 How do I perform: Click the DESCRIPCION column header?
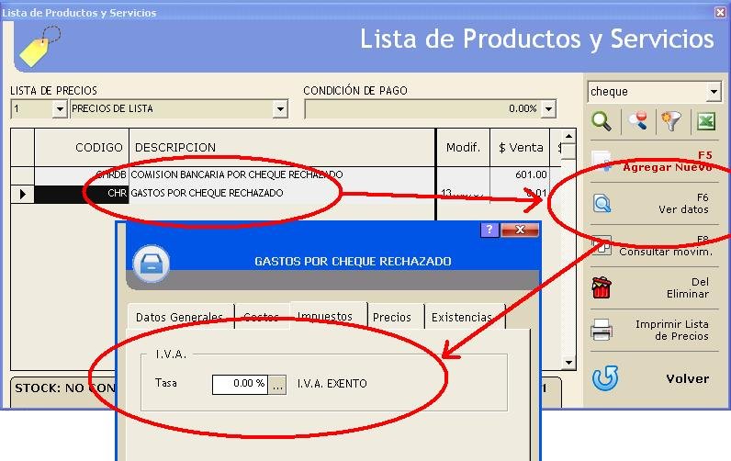click(x=282, y=147)
